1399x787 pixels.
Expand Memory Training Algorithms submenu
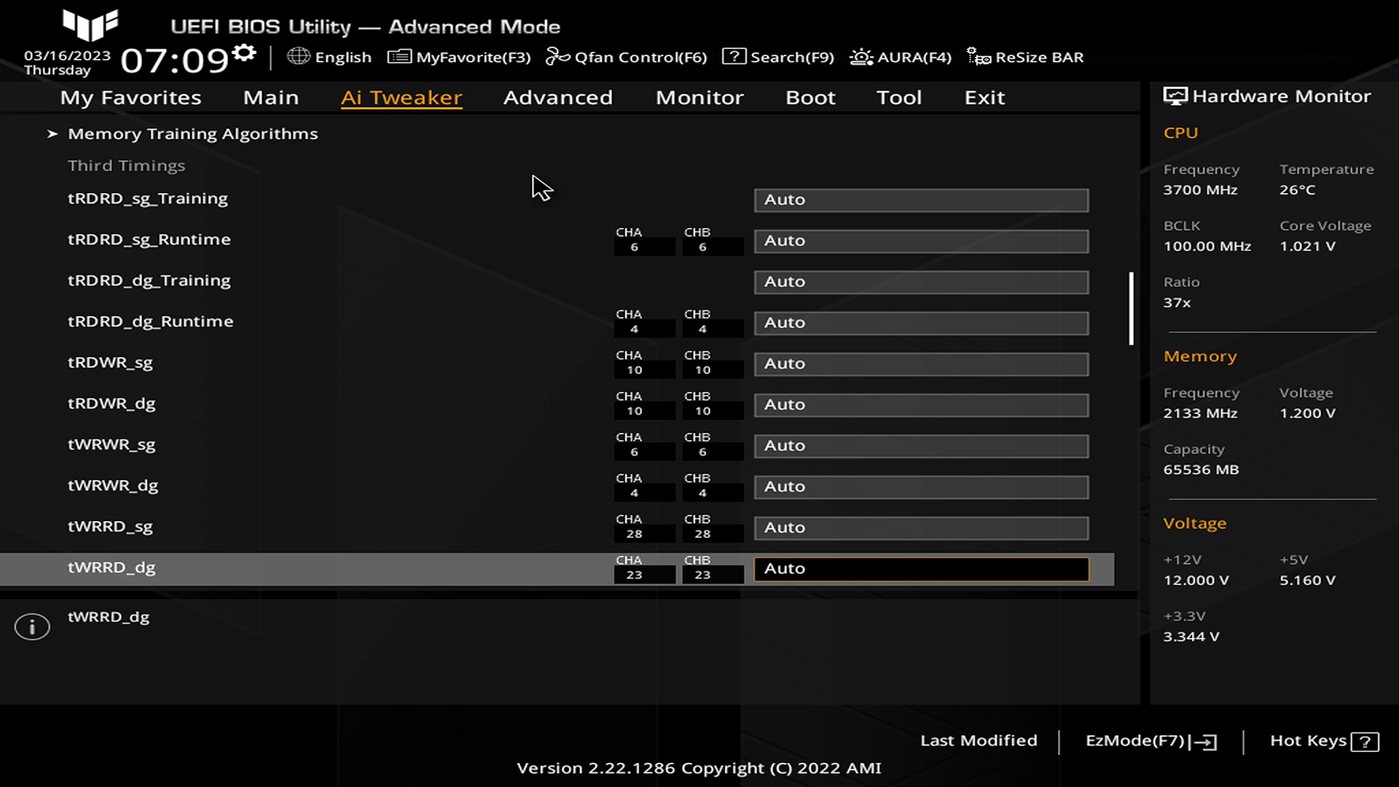[x=192, y=133]
